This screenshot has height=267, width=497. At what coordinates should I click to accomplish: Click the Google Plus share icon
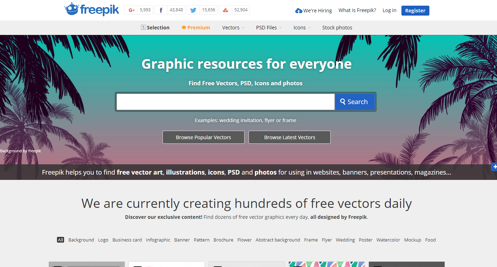click(x=132, y=10)
